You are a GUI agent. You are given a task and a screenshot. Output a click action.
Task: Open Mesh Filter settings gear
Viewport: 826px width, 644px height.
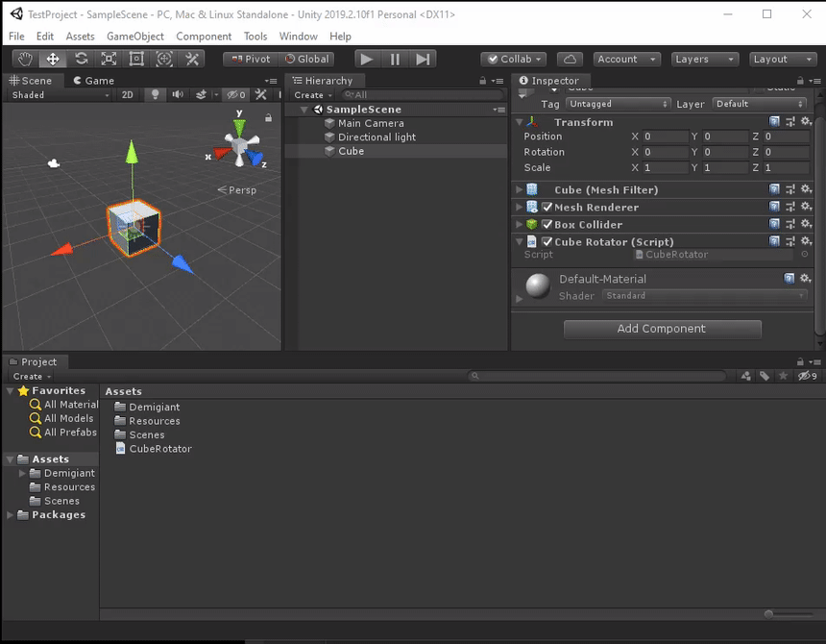pos(806,189)
